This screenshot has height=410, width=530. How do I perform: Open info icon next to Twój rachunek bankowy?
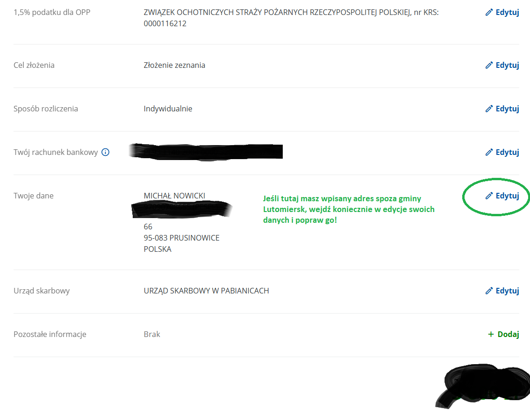[x=106, y=153]
